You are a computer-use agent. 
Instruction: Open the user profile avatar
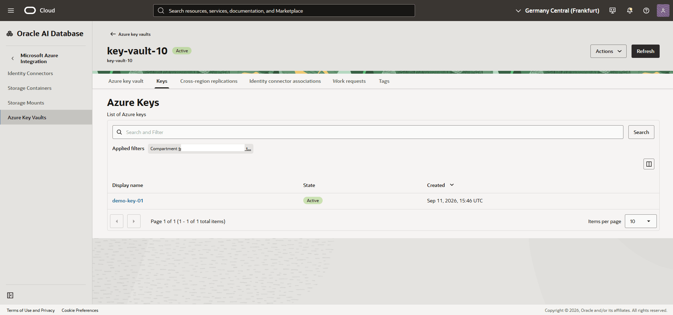click(663, 11)
